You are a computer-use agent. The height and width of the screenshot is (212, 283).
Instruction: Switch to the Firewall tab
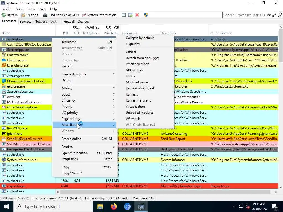click(x=69, y=22)
